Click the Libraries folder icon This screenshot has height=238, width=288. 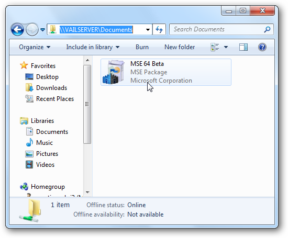[24, 121]
